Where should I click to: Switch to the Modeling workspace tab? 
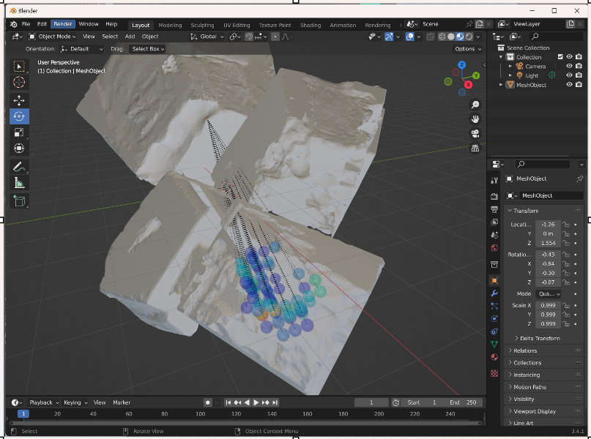[x=170, y=25]
